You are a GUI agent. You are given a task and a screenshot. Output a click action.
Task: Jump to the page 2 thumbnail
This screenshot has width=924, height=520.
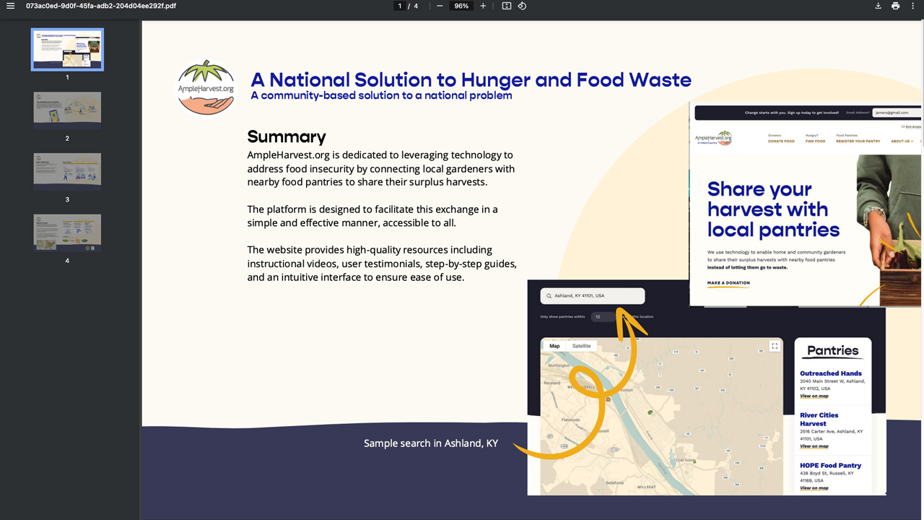click(x=67, y=110)
